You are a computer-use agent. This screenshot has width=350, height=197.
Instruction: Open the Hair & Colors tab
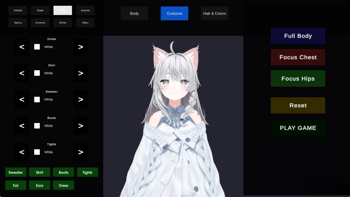[x=214, y=14]
